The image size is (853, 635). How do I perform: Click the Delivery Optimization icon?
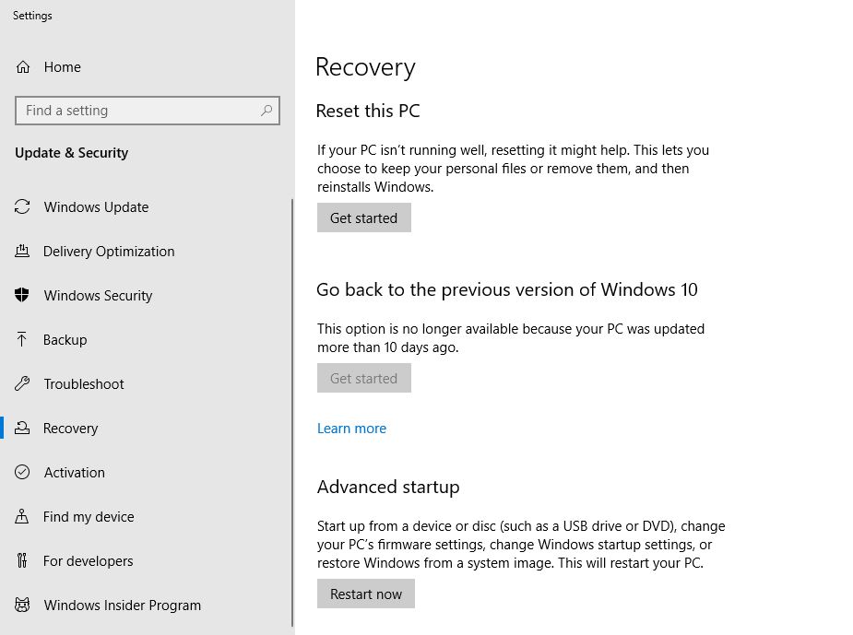(x=22, y=251)
